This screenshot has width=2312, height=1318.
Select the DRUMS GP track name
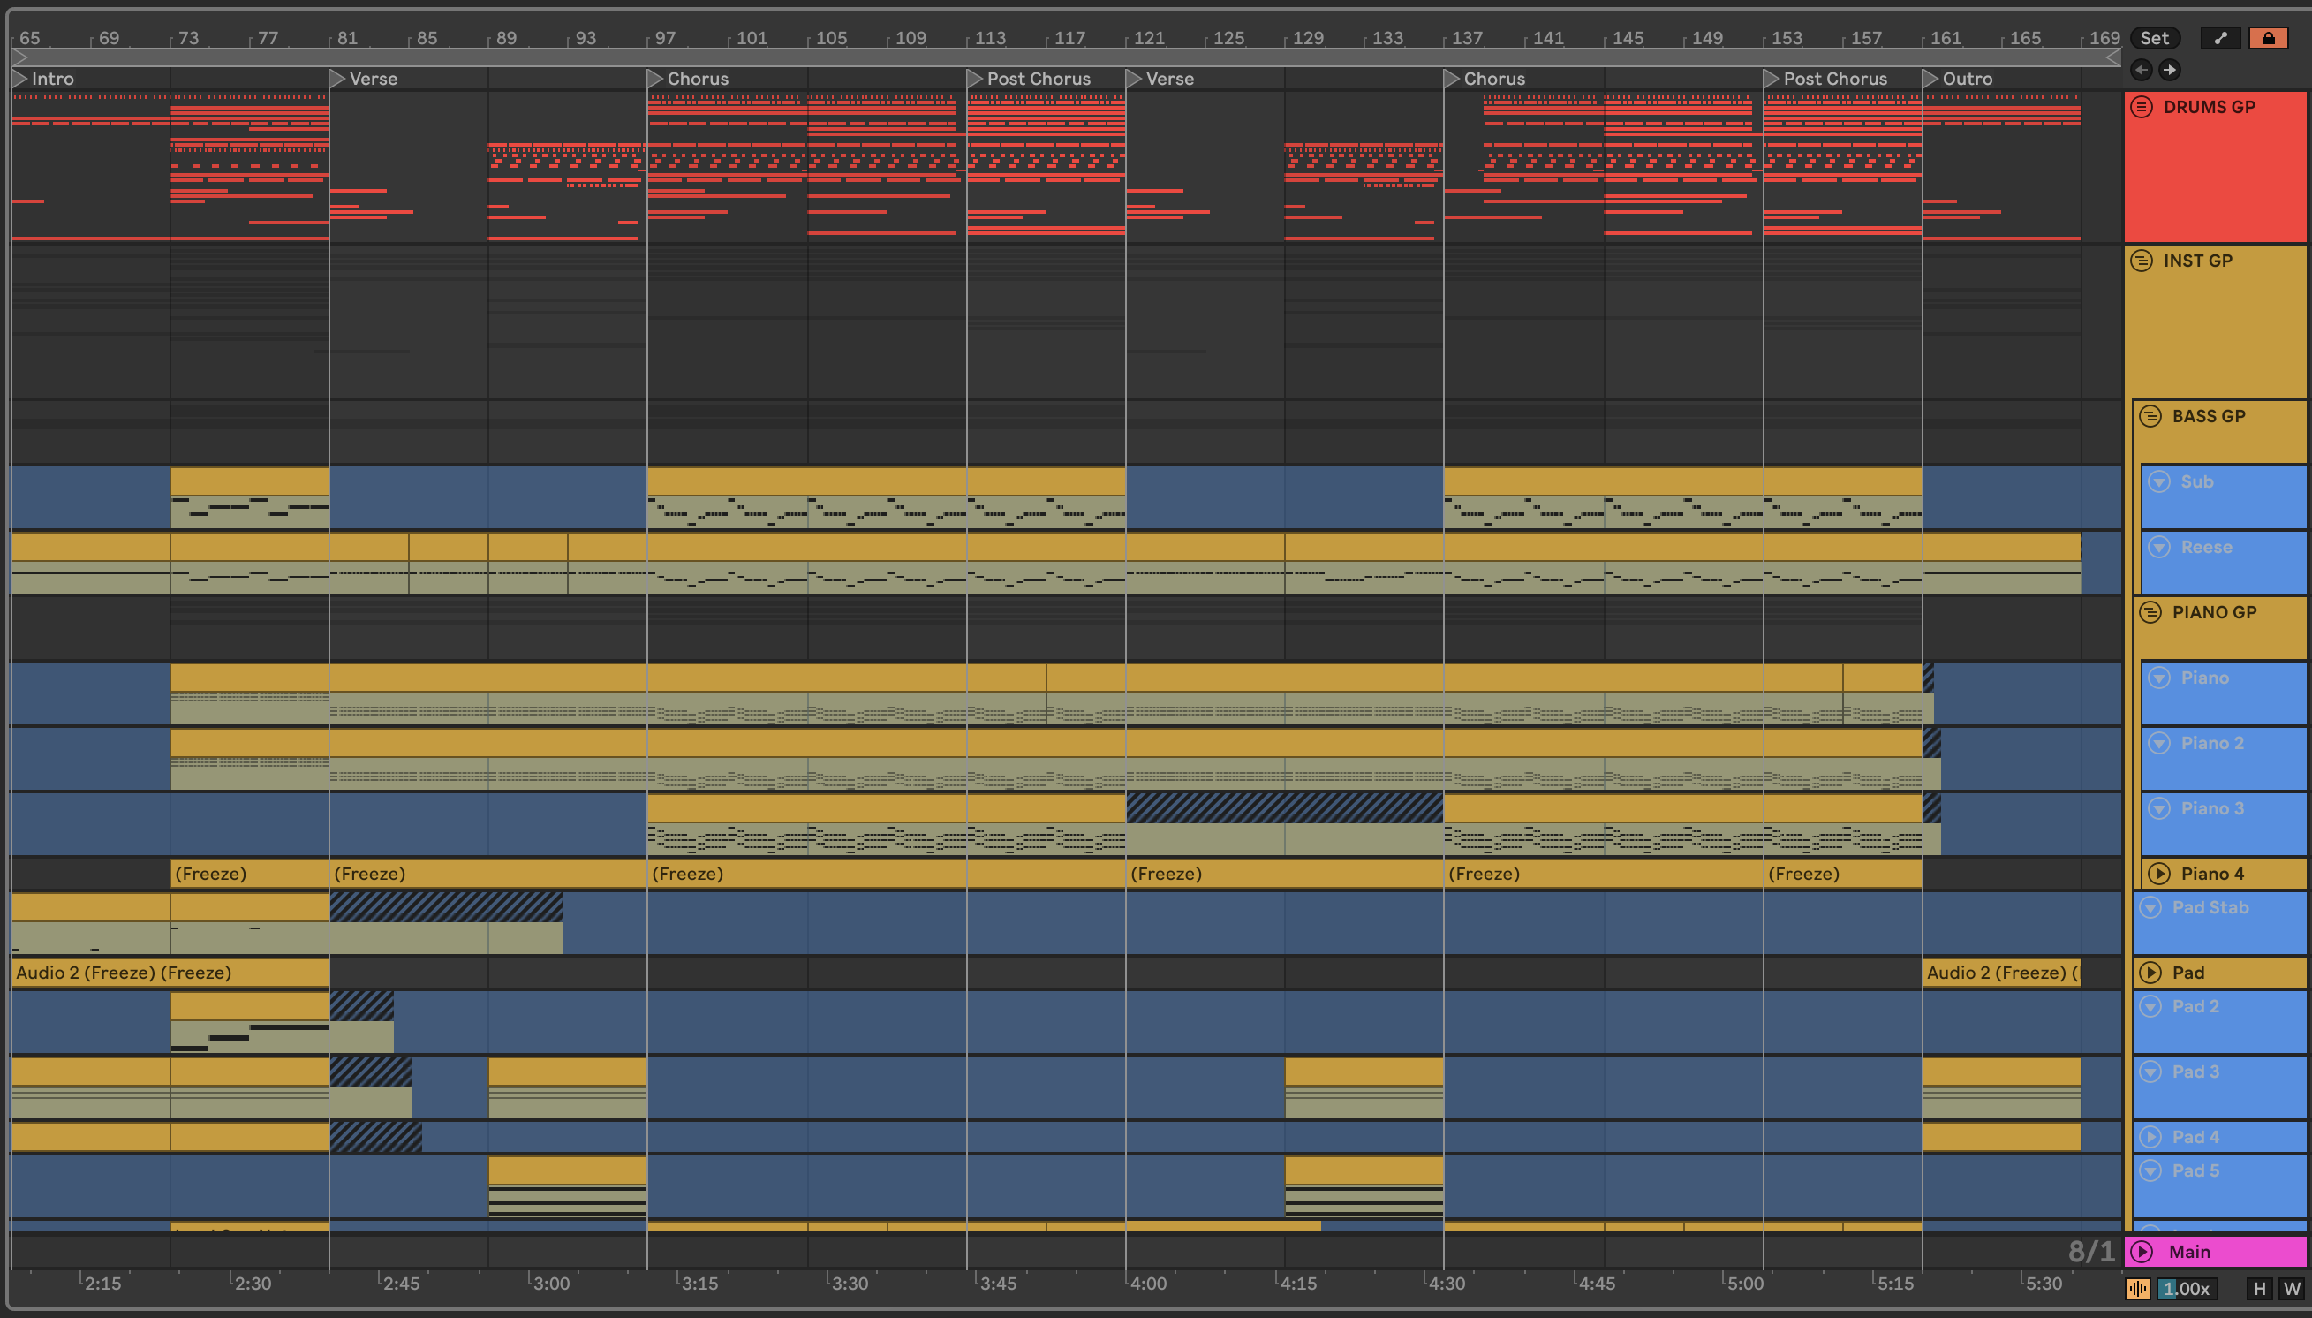click(2209, 107)
